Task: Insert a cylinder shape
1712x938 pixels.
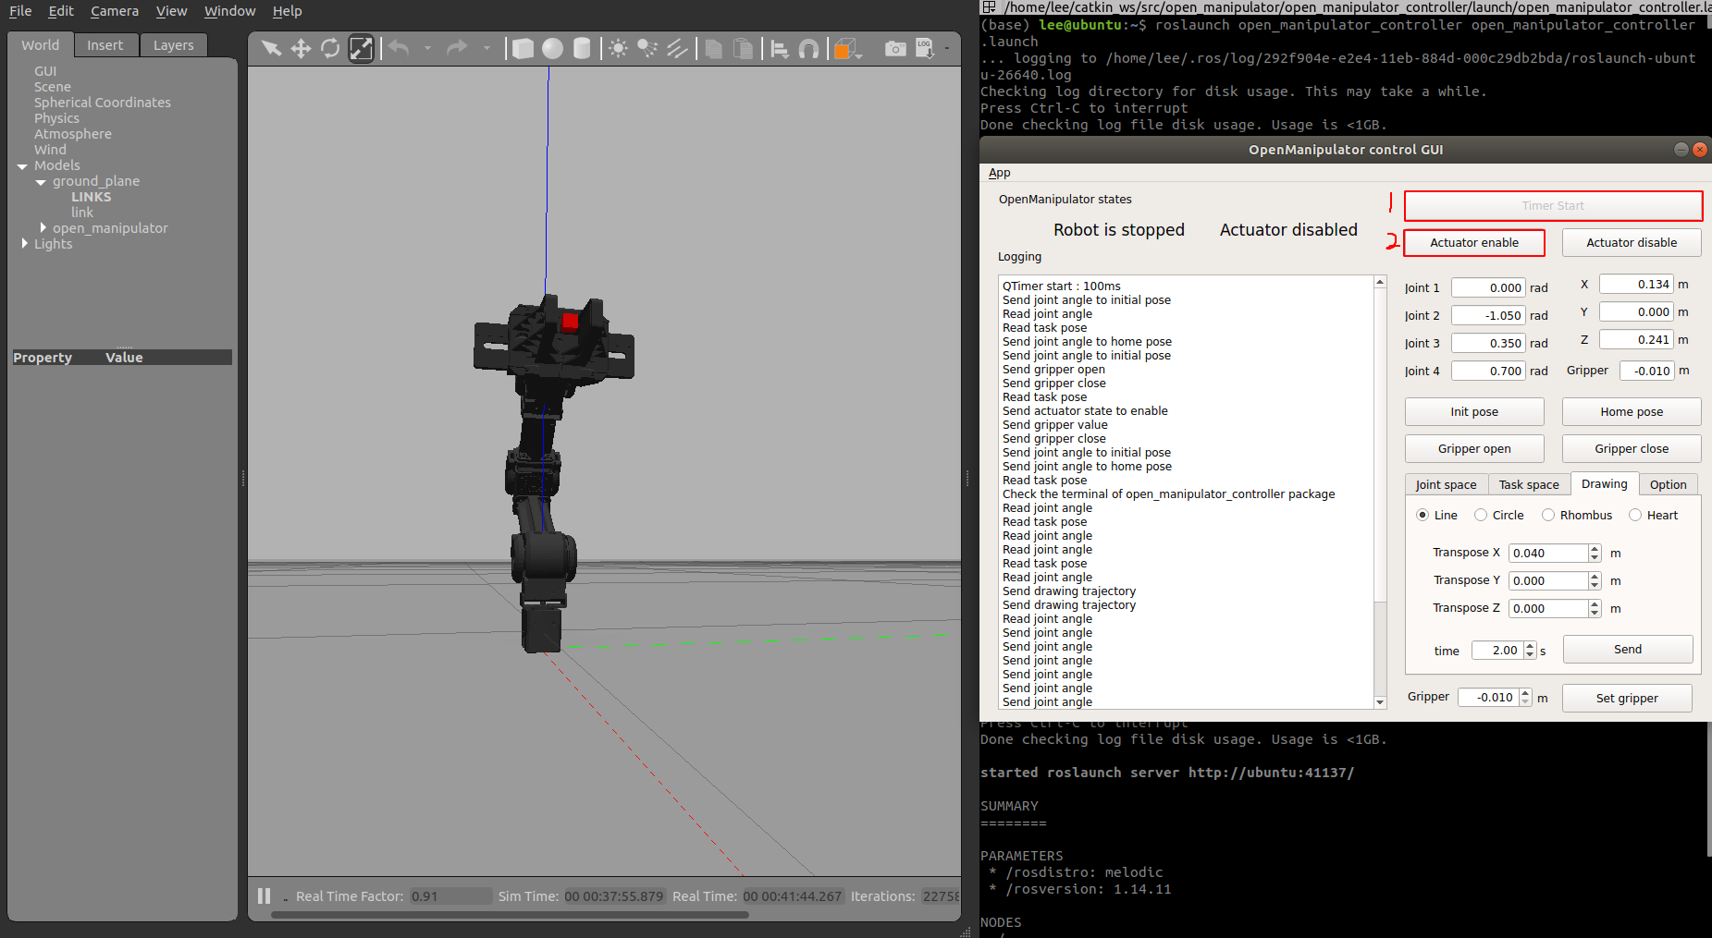Action: coord(582,48)
